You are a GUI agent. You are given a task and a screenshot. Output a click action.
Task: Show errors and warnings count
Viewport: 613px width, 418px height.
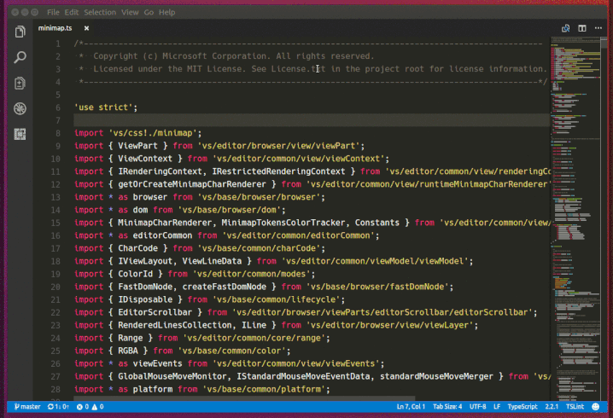pos(90,407)
